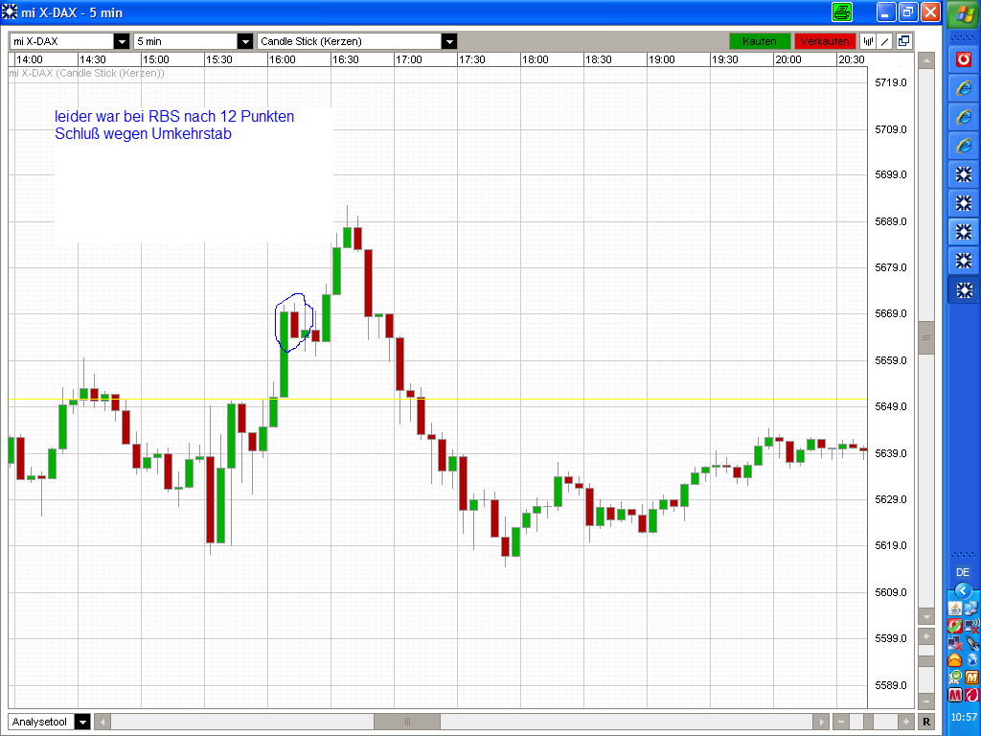Click the horizontal scrollbar thumb
Image resolution: width=981 pixels, height=736 pixels.
pos(407,722)
